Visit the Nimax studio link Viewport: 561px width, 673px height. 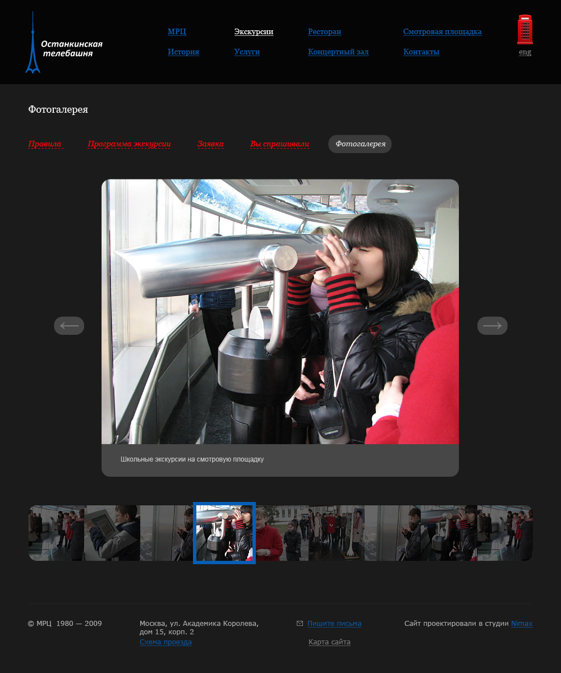point(521,624)
